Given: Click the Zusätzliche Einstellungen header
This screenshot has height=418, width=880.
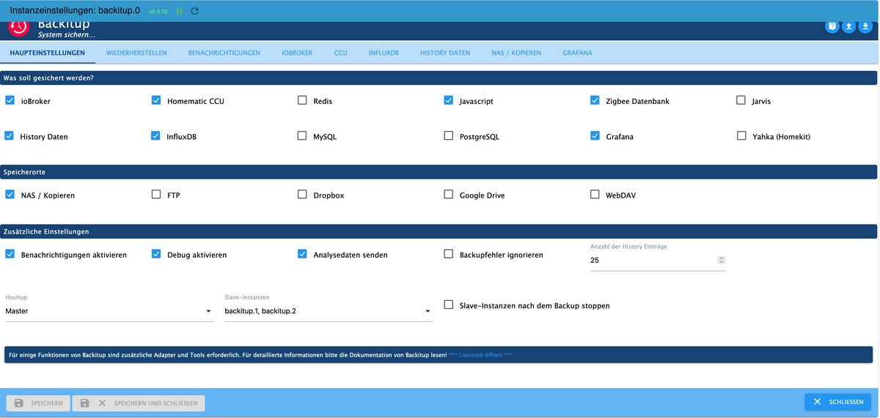Looking at the screenshot, I should pyautogui.click(x=439, y=231).
